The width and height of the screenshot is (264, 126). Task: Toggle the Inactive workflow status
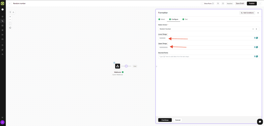click(229, 4)
